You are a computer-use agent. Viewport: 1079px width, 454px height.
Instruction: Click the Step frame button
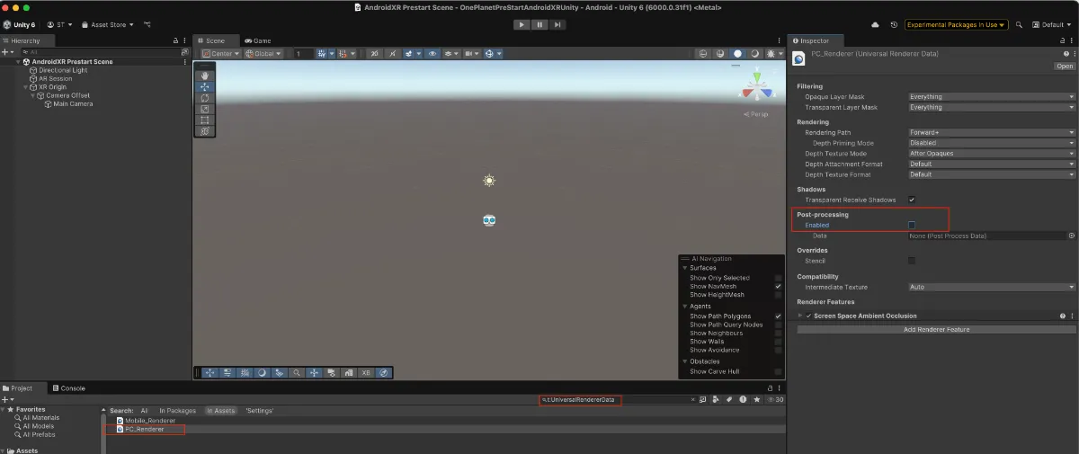(x=558, y=24)
